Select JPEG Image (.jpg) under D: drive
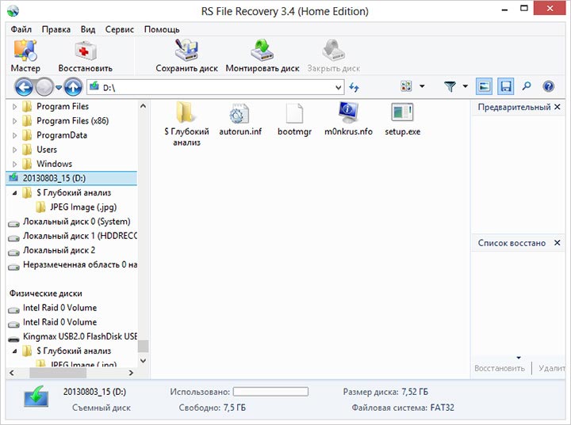The height and width of the screenshot is (425, 571). tap(83, 207)
